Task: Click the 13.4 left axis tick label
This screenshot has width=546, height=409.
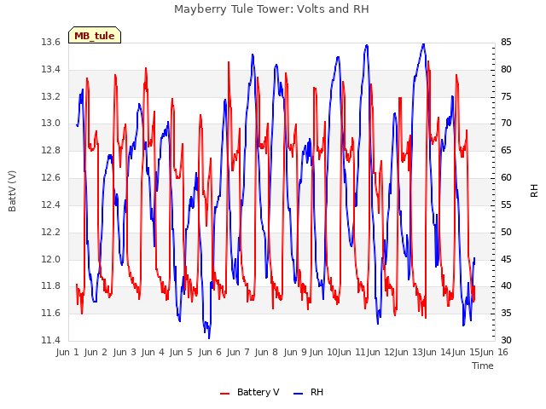Action: 51,70
